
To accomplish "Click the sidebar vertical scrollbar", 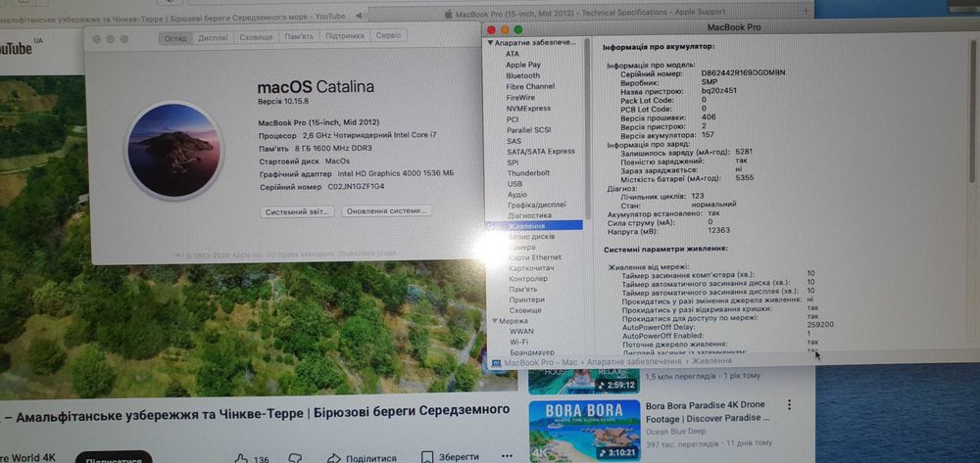I will coord(587,128).
